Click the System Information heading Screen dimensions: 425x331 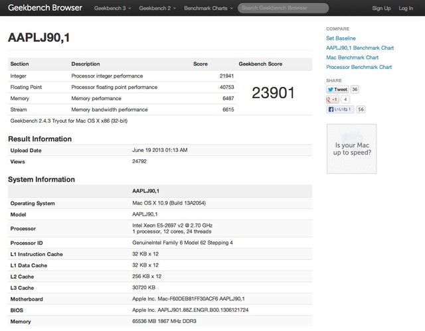tap(41, 180)
